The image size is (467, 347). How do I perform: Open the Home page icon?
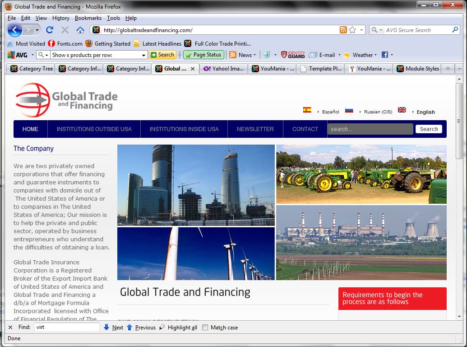[80, 30]
